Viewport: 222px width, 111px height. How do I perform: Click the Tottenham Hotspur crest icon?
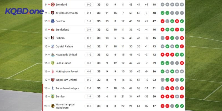coord(53,88)
